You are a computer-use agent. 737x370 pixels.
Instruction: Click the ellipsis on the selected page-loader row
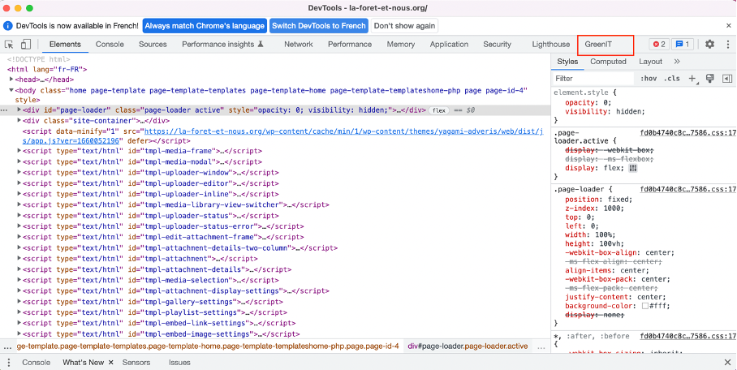4,110
